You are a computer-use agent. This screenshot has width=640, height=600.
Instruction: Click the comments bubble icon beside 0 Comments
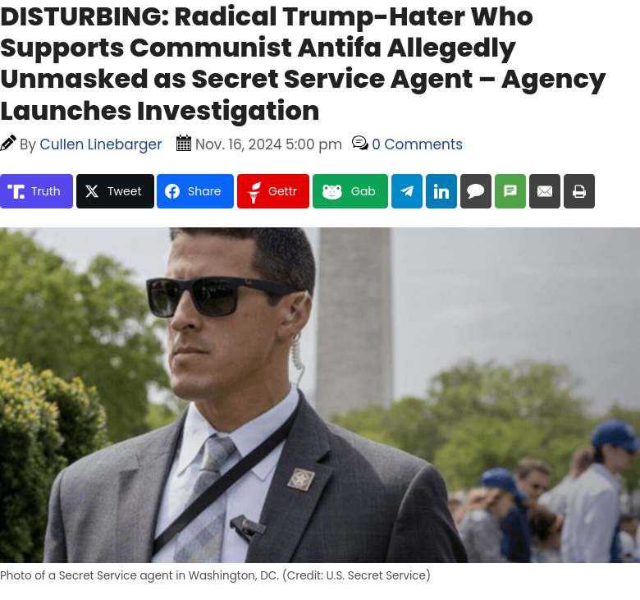tap(360, 144)
